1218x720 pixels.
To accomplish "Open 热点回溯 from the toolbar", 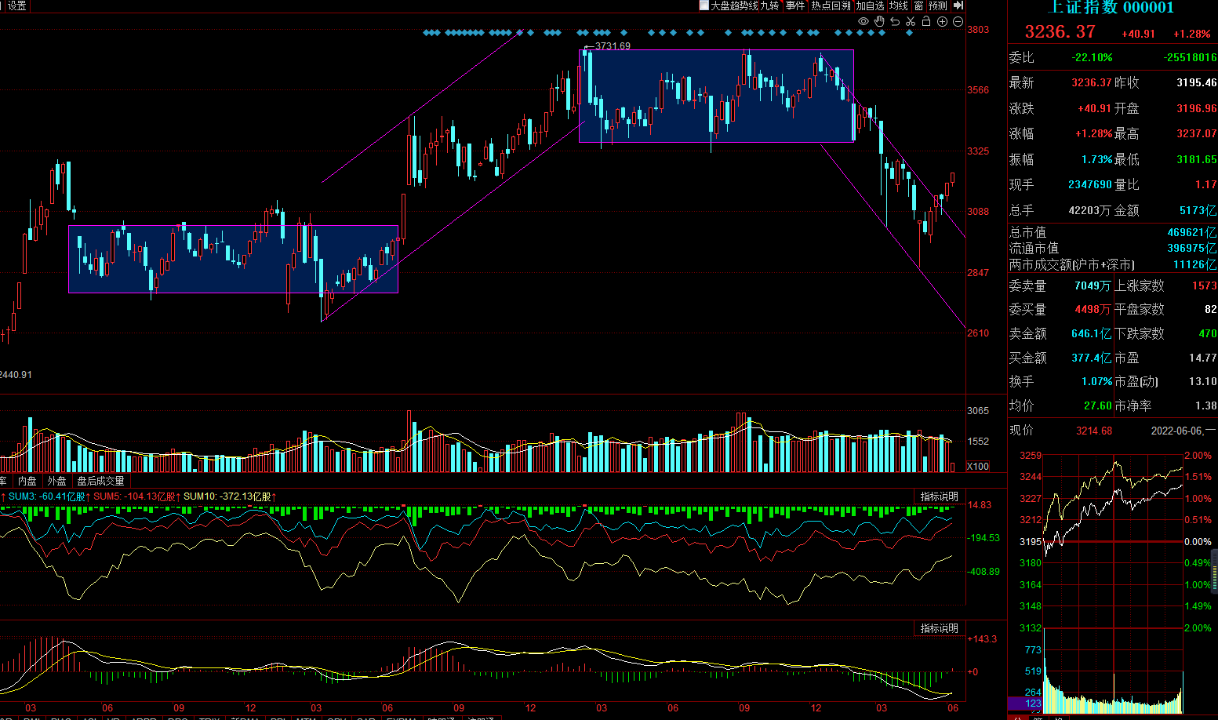I will point(831,5).
